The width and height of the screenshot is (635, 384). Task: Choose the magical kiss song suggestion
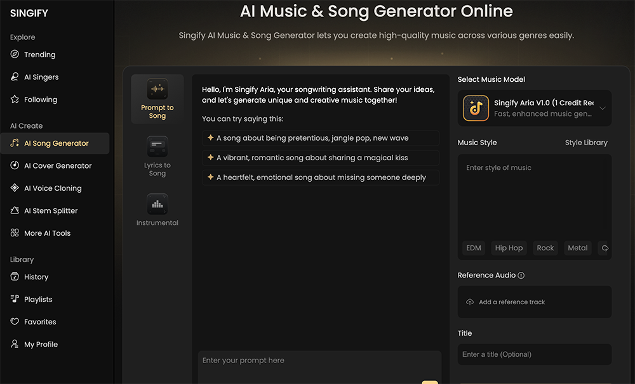point(320,158)
